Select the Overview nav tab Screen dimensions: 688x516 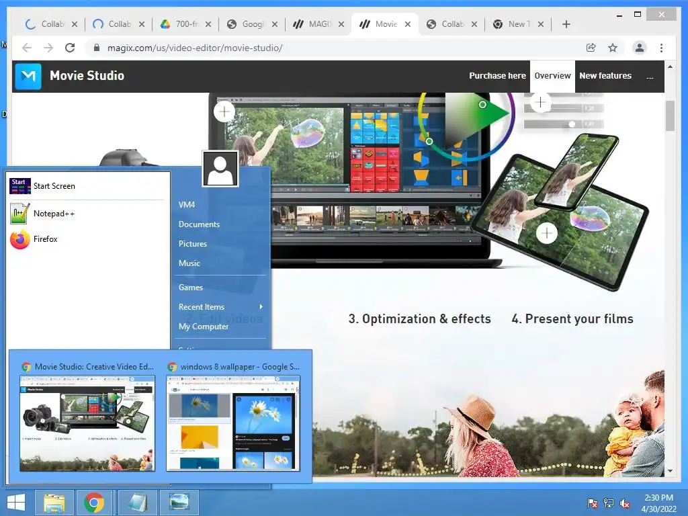552,76
